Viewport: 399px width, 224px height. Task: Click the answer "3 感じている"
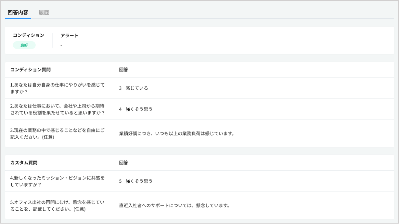pyautogui.click(x=134, y=88)
